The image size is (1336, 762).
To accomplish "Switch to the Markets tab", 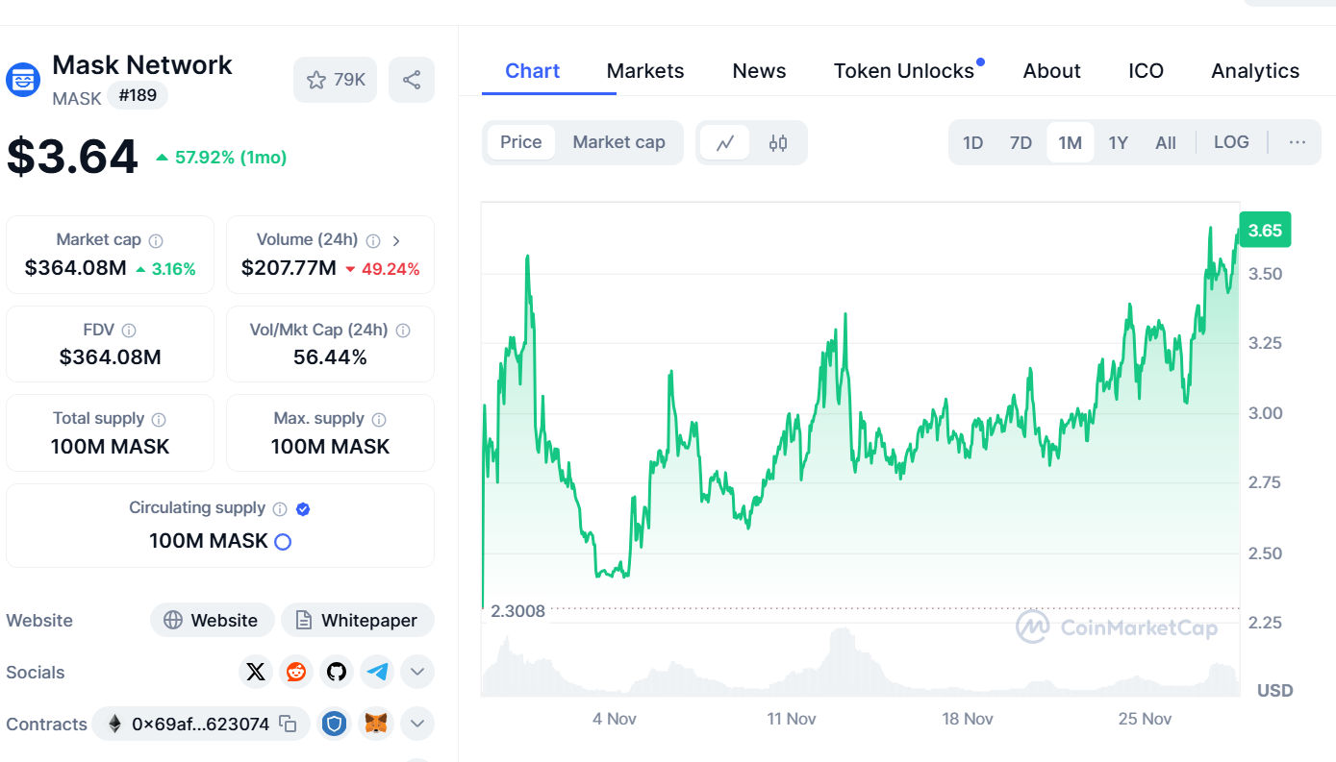I will point(645,70).
